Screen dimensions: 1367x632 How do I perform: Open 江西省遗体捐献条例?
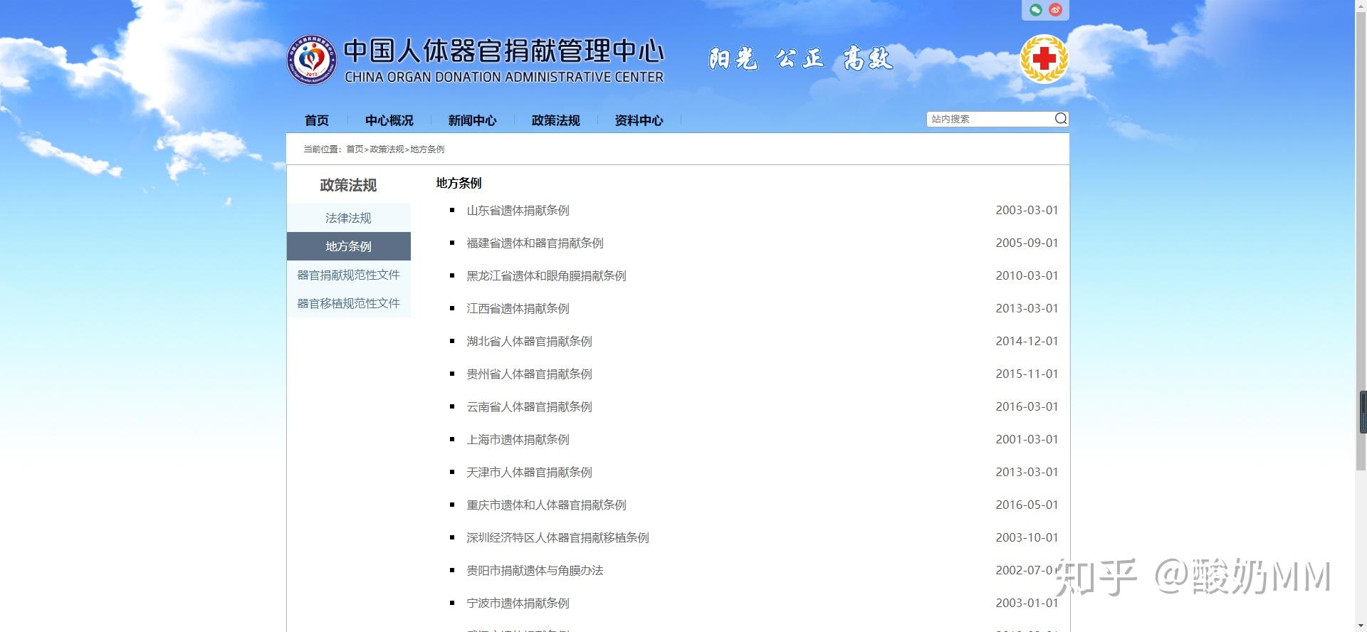pos(518,309)
